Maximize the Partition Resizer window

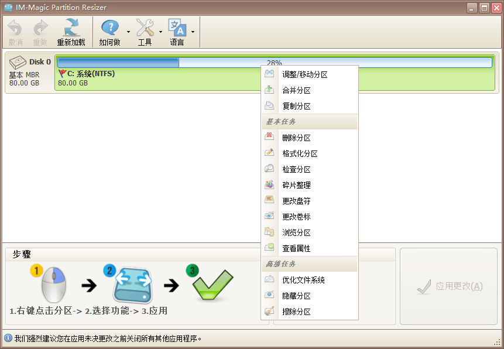coord(484,8)
